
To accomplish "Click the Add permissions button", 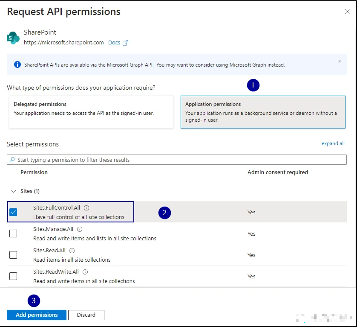I will click(x=37, y=315).
